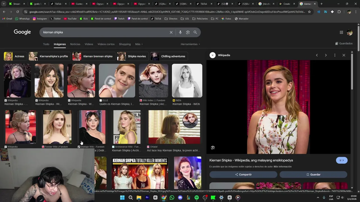Start voice search with microphone icon

[180, 32]
